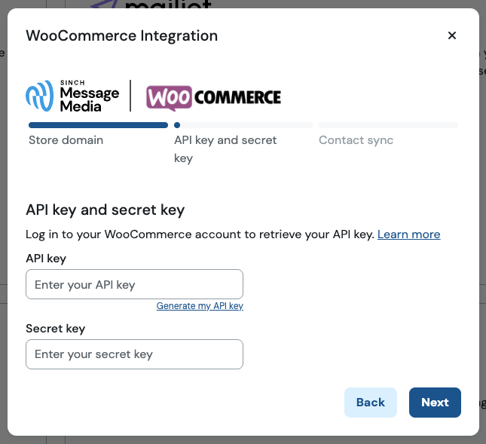486x444 pixels.
Task: Open the Learn more link
Action: 409,234
